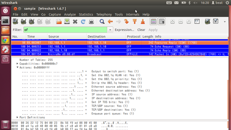Open the Telephony menu
This screenshot has width=231, height=130.
click(x=104, y=14)
